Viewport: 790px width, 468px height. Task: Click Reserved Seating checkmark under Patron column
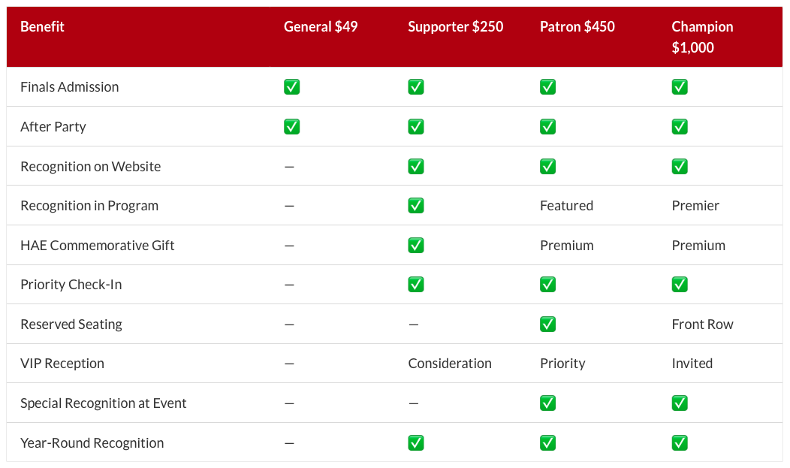547,324
